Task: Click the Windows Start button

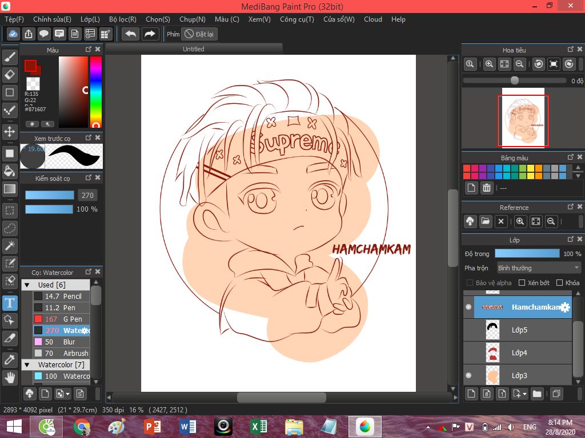Action: coord(14,427)
